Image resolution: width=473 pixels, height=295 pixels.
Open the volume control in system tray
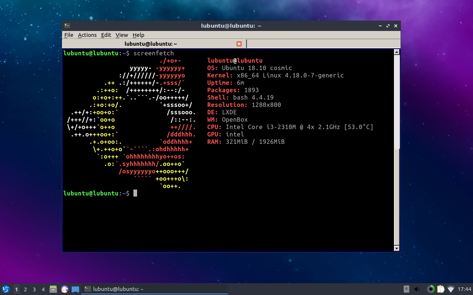pos(417,289)
